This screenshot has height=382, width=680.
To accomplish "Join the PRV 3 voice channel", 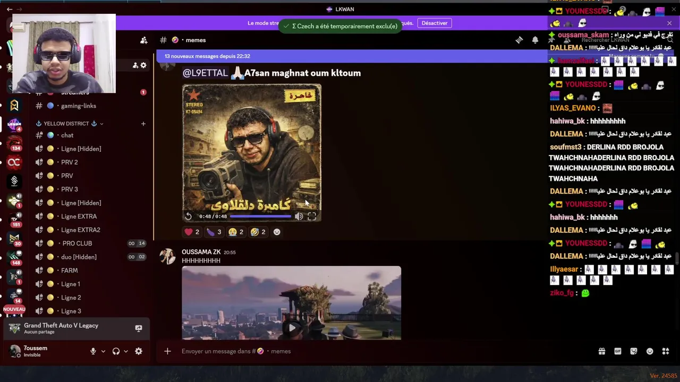I will point(70,189).
